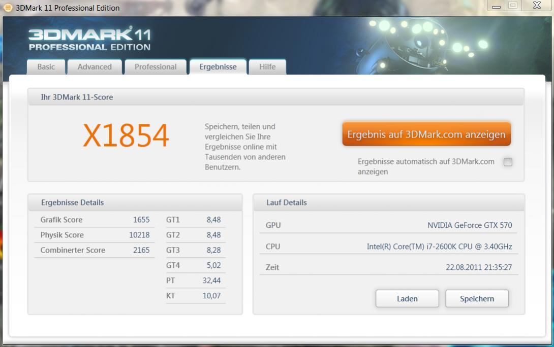Select the Professional tab
Image resolution: width=554 pixels, height=347 pixels.
pyautogui.click(x=156, y=66)
